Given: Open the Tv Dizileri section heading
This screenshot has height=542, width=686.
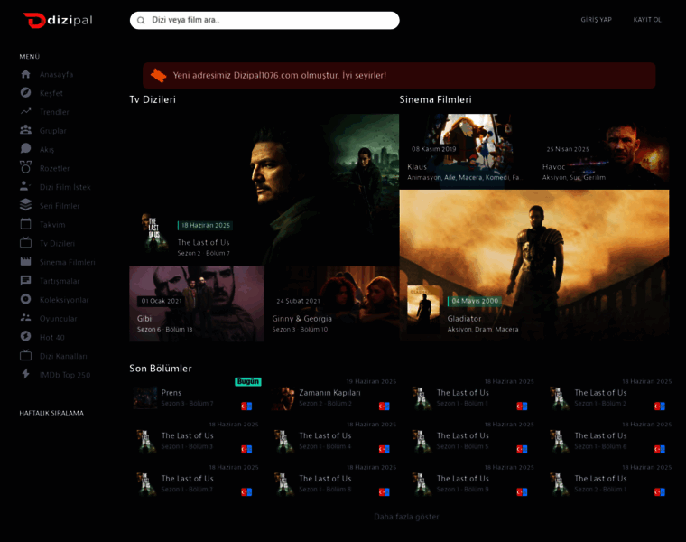Looking at the screenshot, I should click(153, 99).
